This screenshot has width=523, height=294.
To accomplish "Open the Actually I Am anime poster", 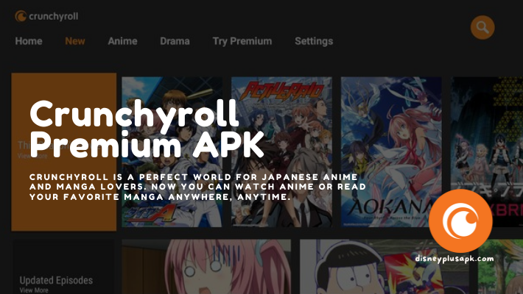I will pos(282,152).
